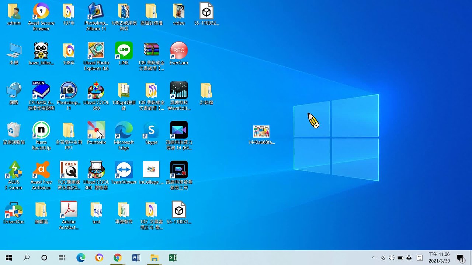Launch the Pointofix desktop shortcut
Screen dimensions: 472x265
click(96, 130)
